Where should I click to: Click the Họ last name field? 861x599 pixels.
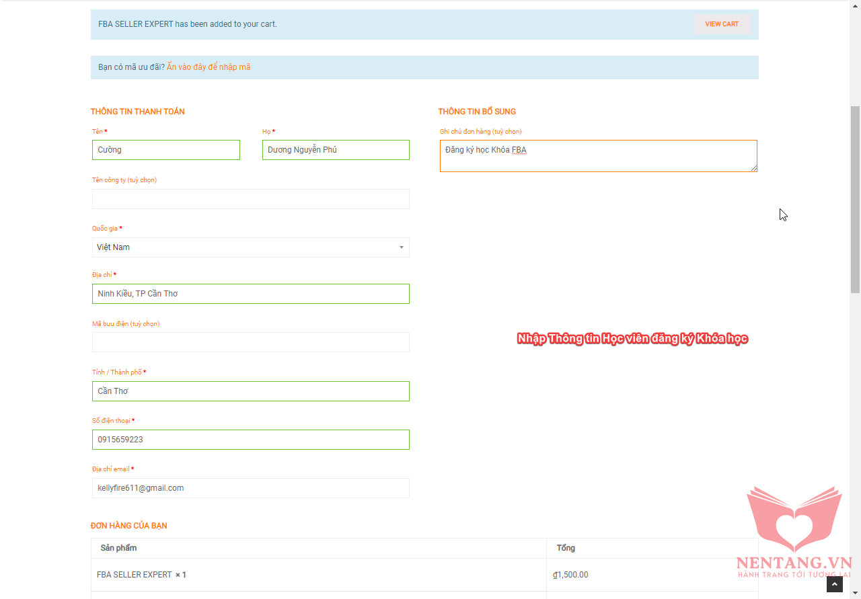335,150
